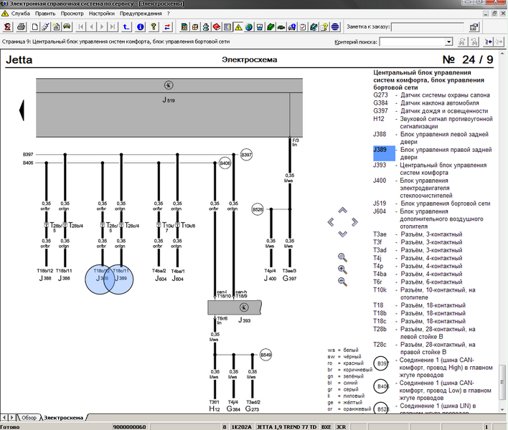This screenshot has height=430, width=508.
Task: Pan diagram up with the up arrow
Action: pos(343,210)
